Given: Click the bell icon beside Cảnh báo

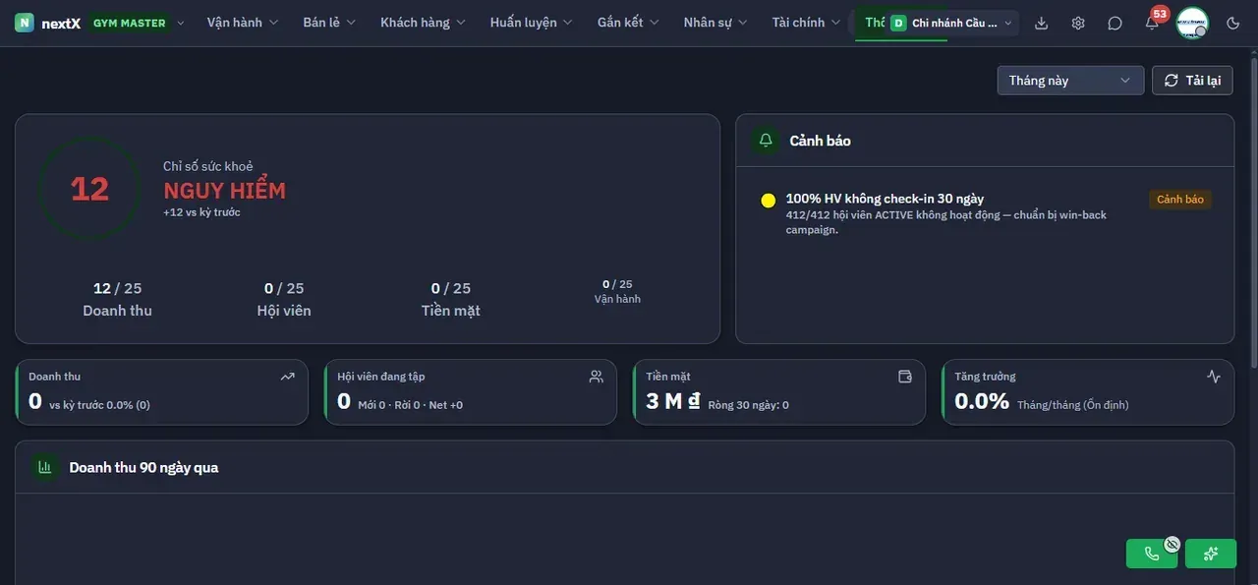Looking at the screenshot, I should [766, 141].
